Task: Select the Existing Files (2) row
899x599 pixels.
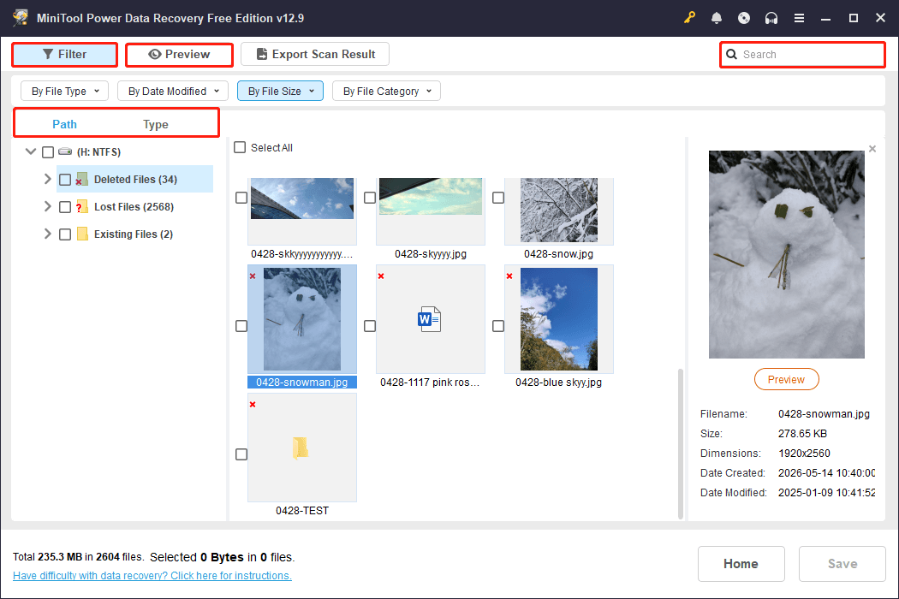Action: pos(133,234)
